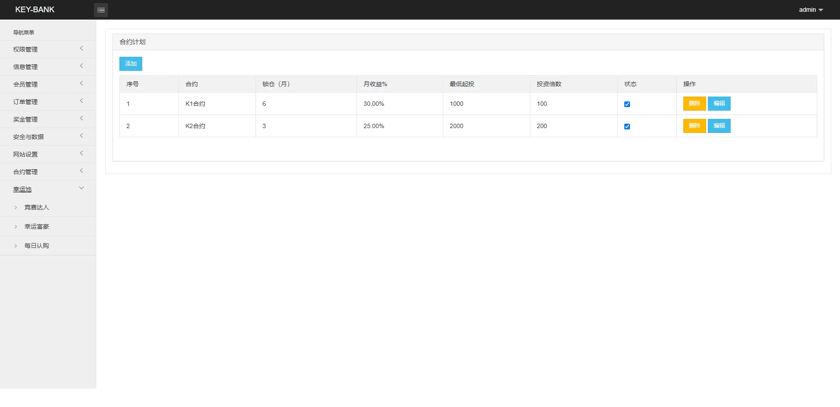Go to 竞赛达人 submenu item
This screenshot has width=840, height=407.
tap(37, 207)
